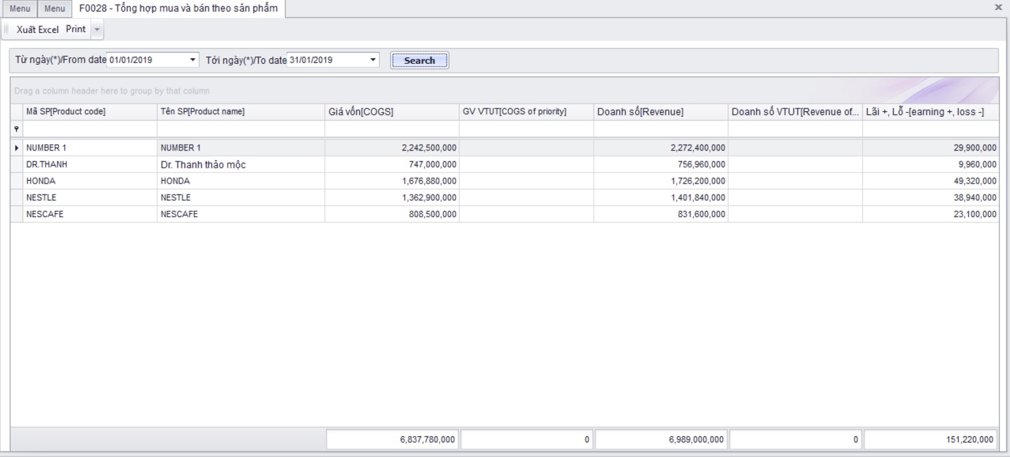Image resolution: width=1010 pixels, height=457 pixels.
Task: Select the HONDA product code cell
Action: pyautogui.click(x=90, y=181)
